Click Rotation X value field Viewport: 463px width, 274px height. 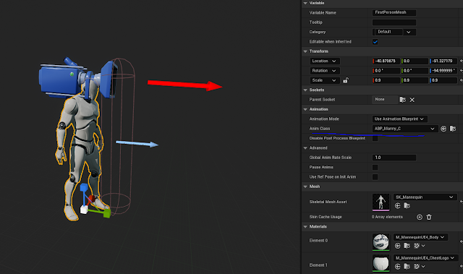(x=386, y=71)
